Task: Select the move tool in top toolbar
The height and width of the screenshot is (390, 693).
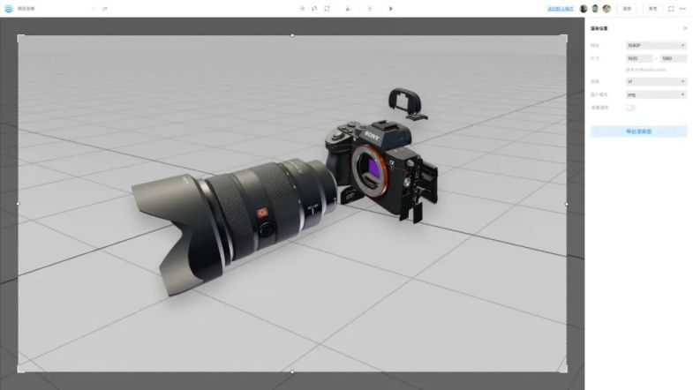Action: [303, 9]
